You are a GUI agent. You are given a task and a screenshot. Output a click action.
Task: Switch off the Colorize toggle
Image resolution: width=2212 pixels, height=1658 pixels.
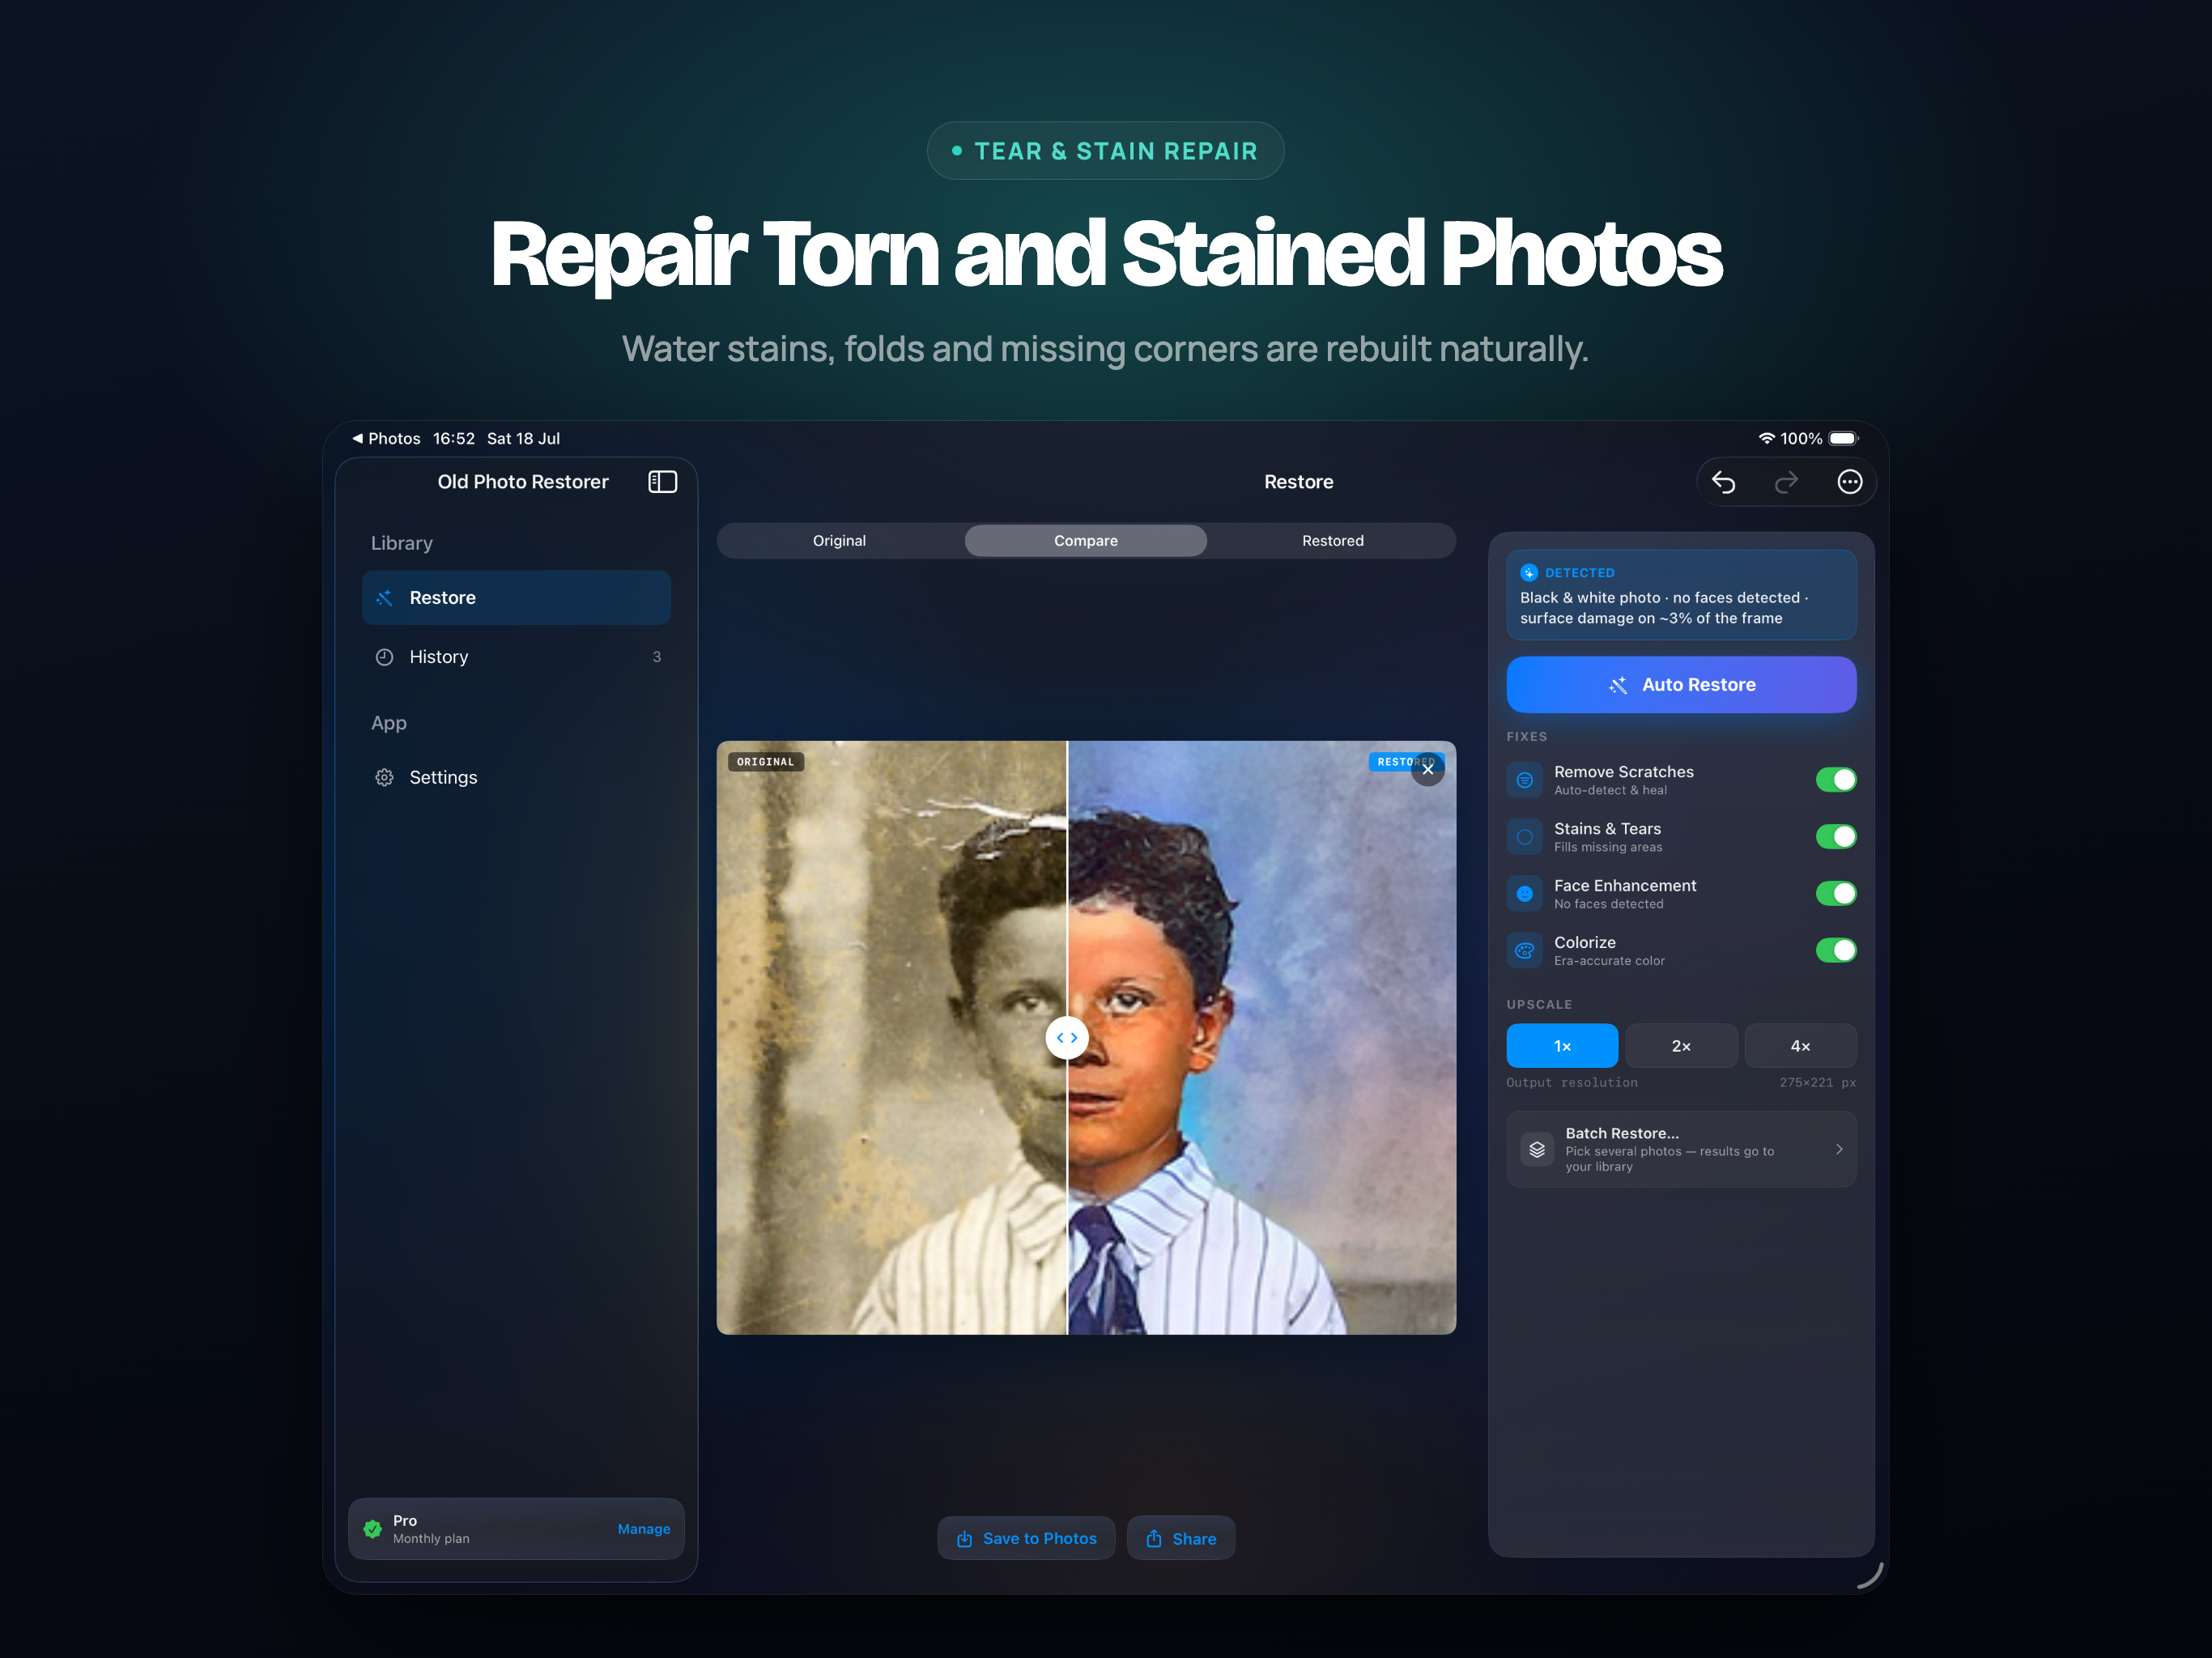[1835, 951]
